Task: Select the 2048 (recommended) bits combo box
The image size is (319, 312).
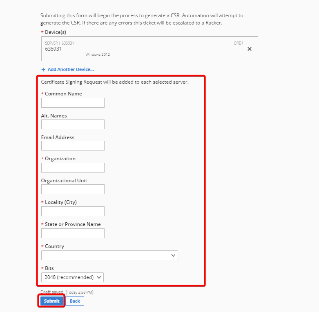Action: point(72,277)
